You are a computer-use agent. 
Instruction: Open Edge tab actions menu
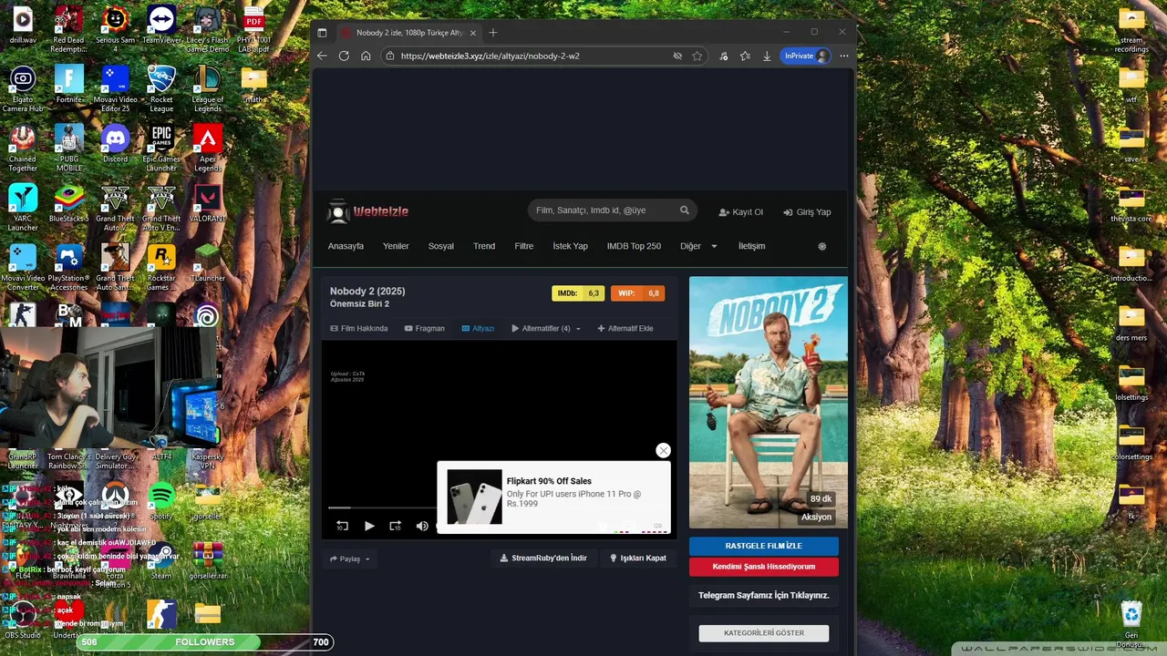(x=322, y=33)
